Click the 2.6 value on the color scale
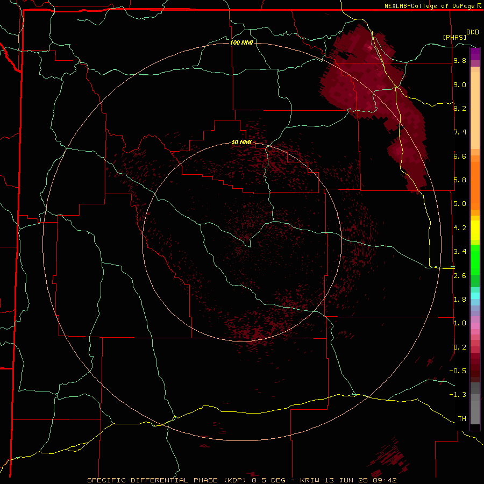Image resolution: width=484 pixels, height=484 pixels. click(x=460, y=276)
